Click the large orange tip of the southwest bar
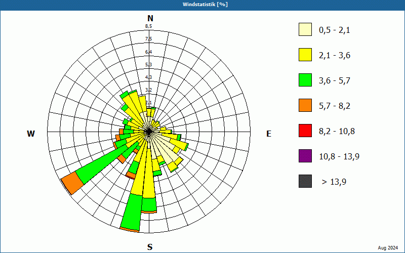This screenshot has width=405, height=253. click(72, 183)
